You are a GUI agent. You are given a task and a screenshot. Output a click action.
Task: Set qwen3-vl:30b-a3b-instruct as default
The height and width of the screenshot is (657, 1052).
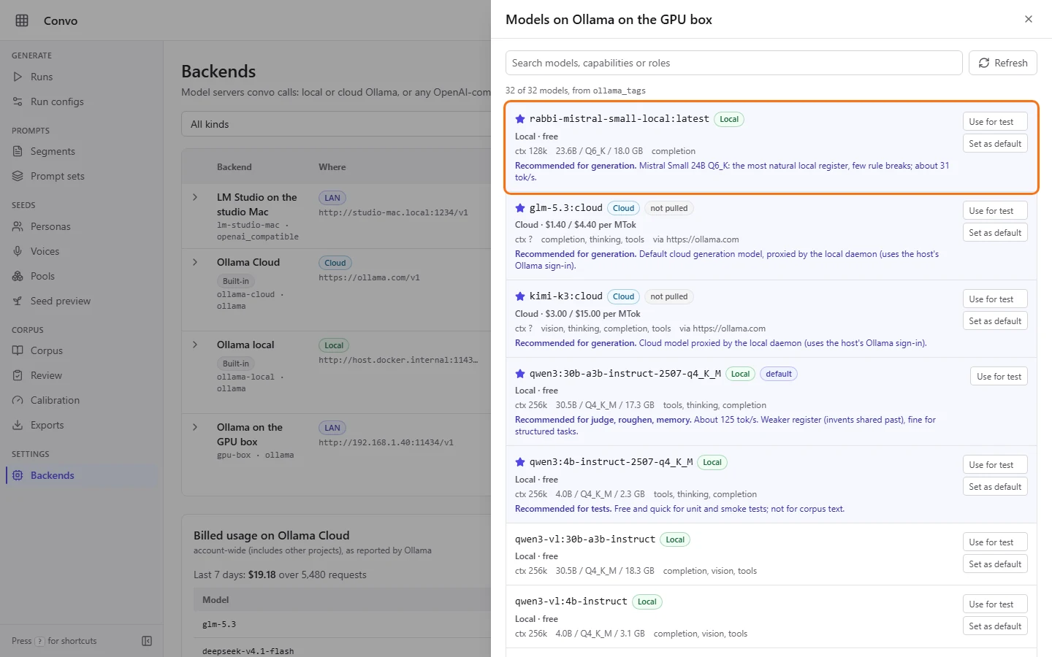(995, 564)
